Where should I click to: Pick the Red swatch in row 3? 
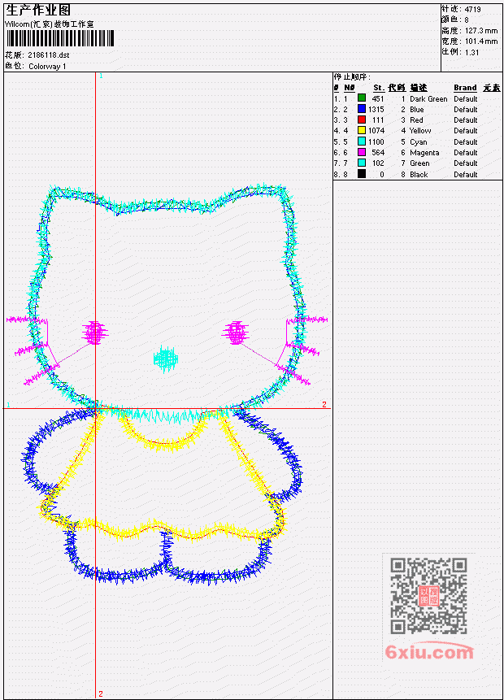click(362, 120)
